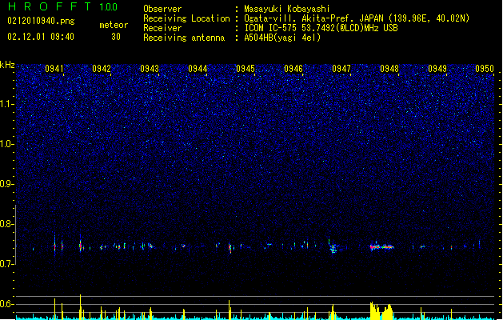Click the date stamp 02.12.01 09:40
Viewport: 503px width, 320px height.
pyautogui.click(x=41, y=37)
